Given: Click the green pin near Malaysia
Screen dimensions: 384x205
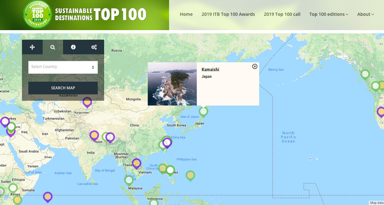Looking at the screenshot, I should [x=129, y=180].
